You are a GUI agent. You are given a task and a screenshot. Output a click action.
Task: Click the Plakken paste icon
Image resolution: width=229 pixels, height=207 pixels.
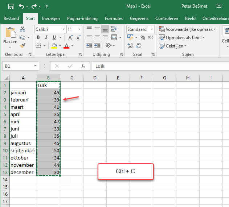click(11, 32)
